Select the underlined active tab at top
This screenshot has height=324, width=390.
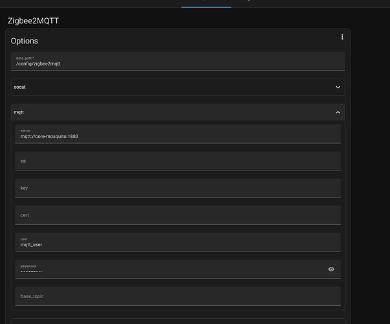[206, 3]
